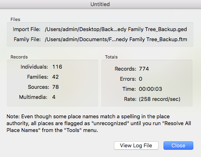The height and width of the screenshot is (157, 201).
Task: Click the note about Resolve All Place Names
Action: point(98,124)
